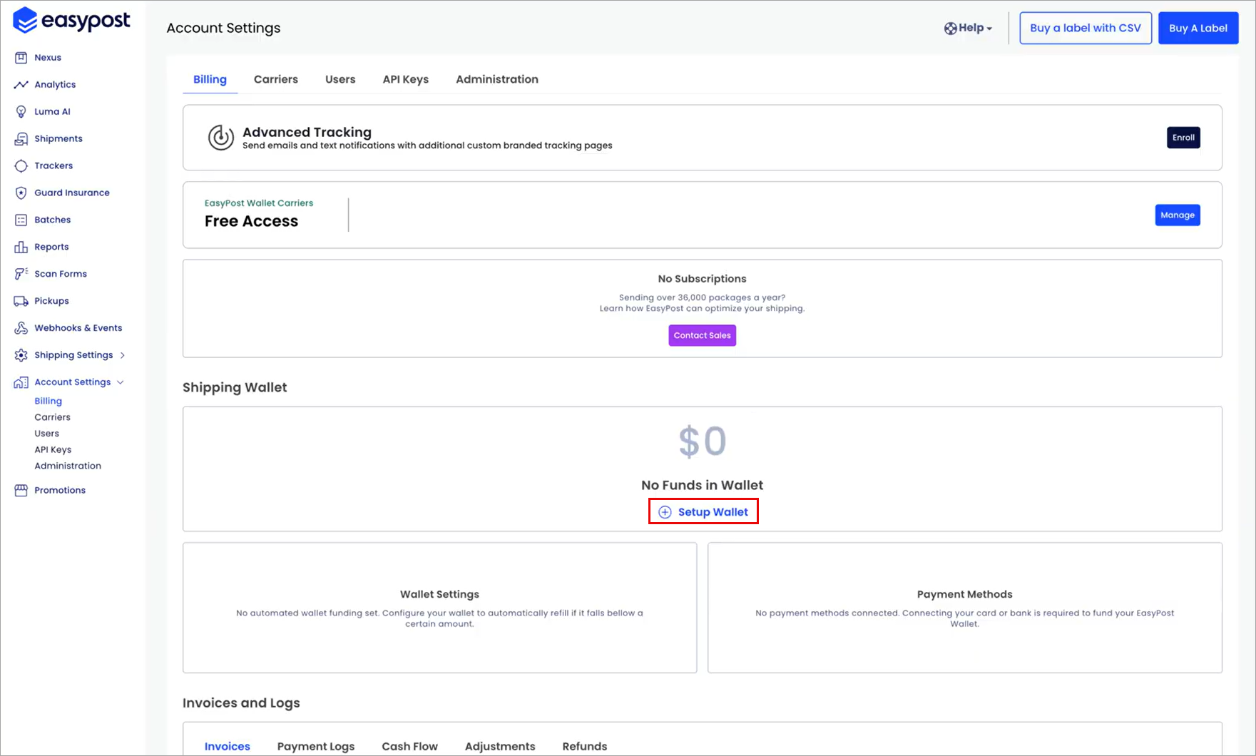Open the Refunds tab
1256x756 pixels.
pos(585,747)
